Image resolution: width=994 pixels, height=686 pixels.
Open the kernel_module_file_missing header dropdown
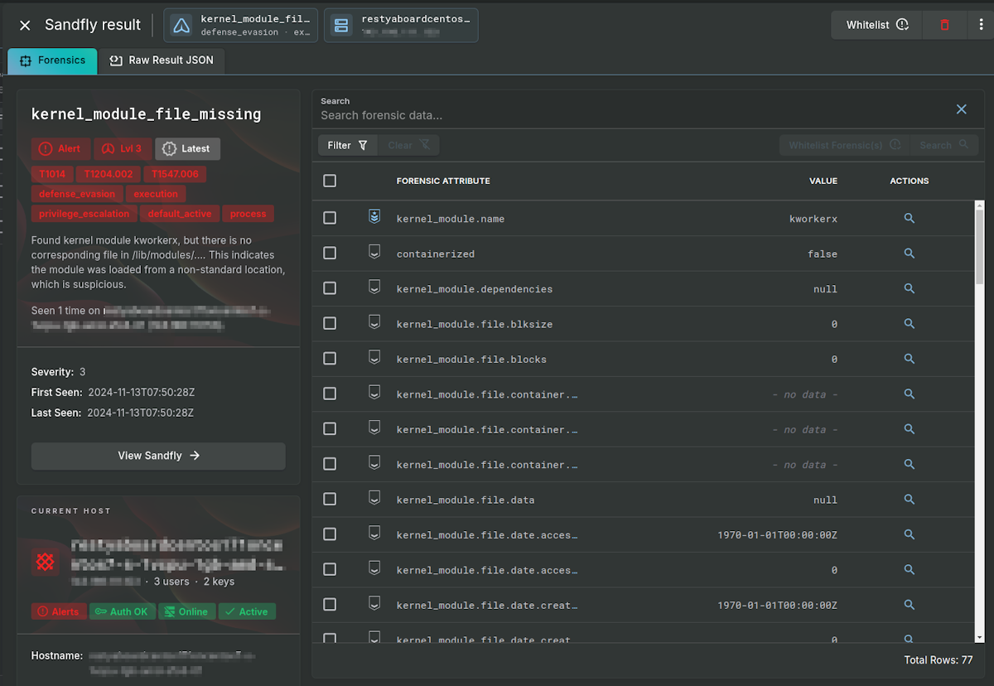pyautogui.click(x=240, y=25)
